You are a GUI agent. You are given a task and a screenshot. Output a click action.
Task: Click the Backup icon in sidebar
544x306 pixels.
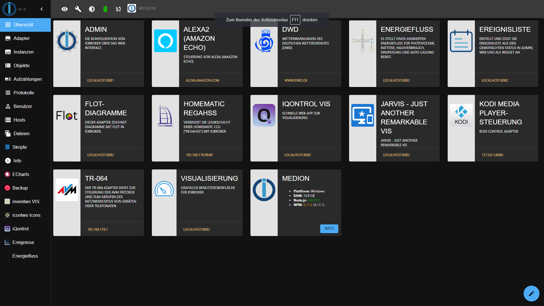coord(7,188)
